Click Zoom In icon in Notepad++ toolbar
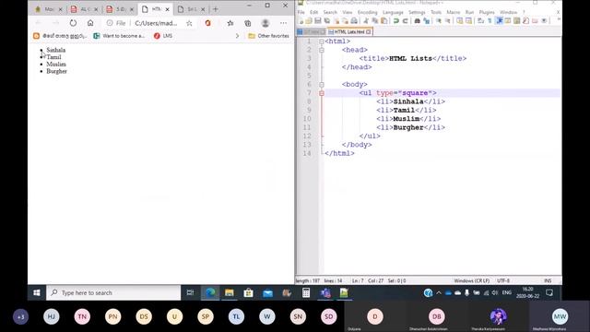 point(439,21)
